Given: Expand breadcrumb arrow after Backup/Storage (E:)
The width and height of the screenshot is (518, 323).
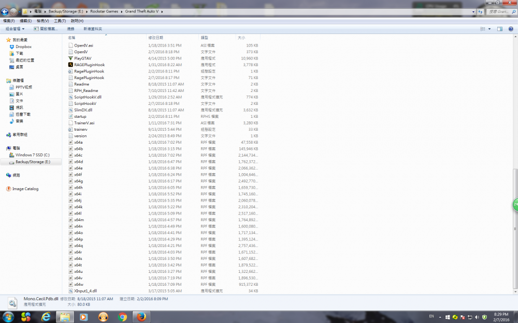Looking at the screenshot, I should coord(87,11).
